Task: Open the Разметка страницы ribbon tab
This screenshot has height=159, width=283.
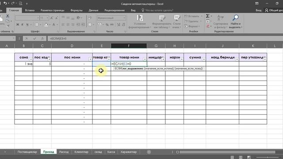Action: coord(52,10)
